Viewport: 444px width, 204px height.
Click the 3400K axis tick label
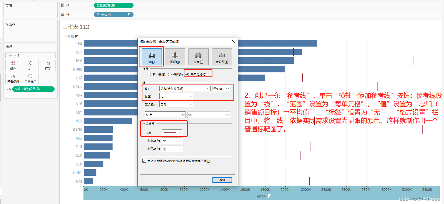pyautogui.click(x=427, y=190)
